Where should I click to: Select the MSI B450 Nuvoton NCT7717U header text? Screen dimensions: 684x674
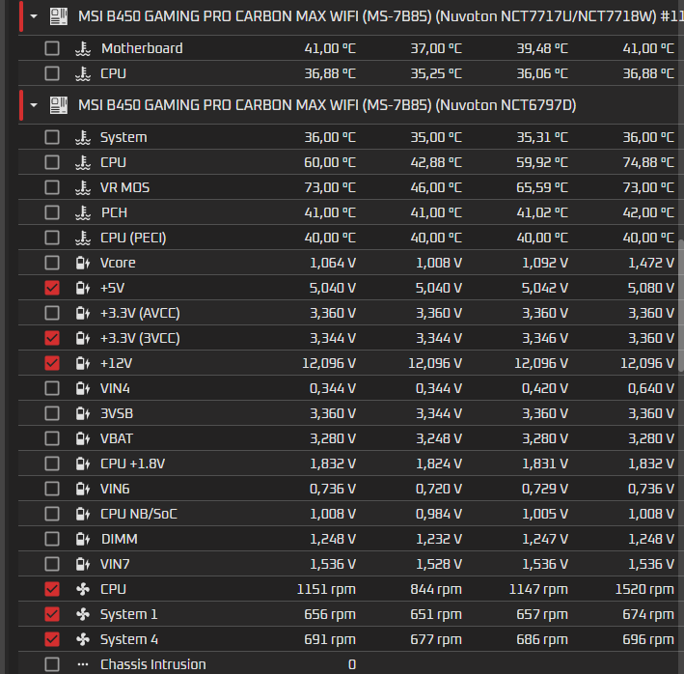pos(381,16)
